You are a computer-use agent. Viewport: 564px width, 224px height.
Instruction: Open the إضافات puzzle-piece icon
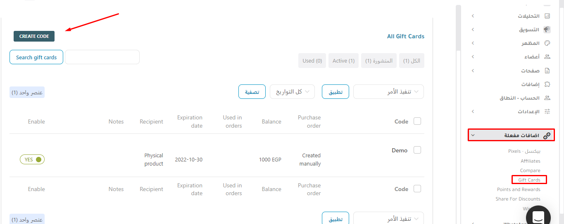[x=547, y=84]
